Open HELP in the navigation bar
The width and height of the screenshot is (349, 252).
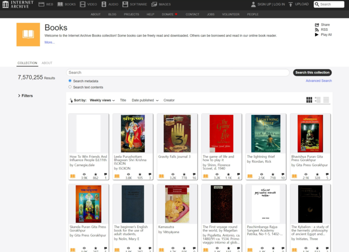click(150, 14)
